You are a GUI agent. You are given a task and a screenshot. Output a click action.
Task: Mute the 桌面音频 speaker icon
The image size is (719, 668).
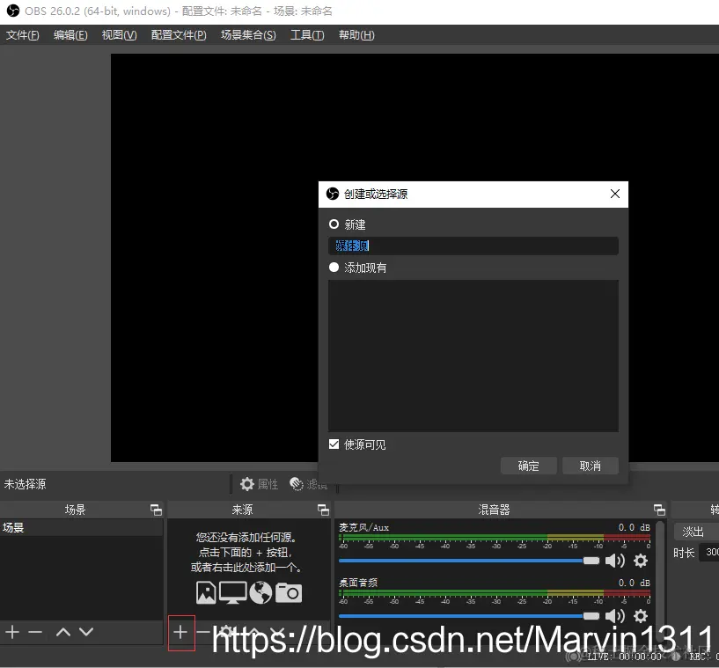tap(615, 616)
